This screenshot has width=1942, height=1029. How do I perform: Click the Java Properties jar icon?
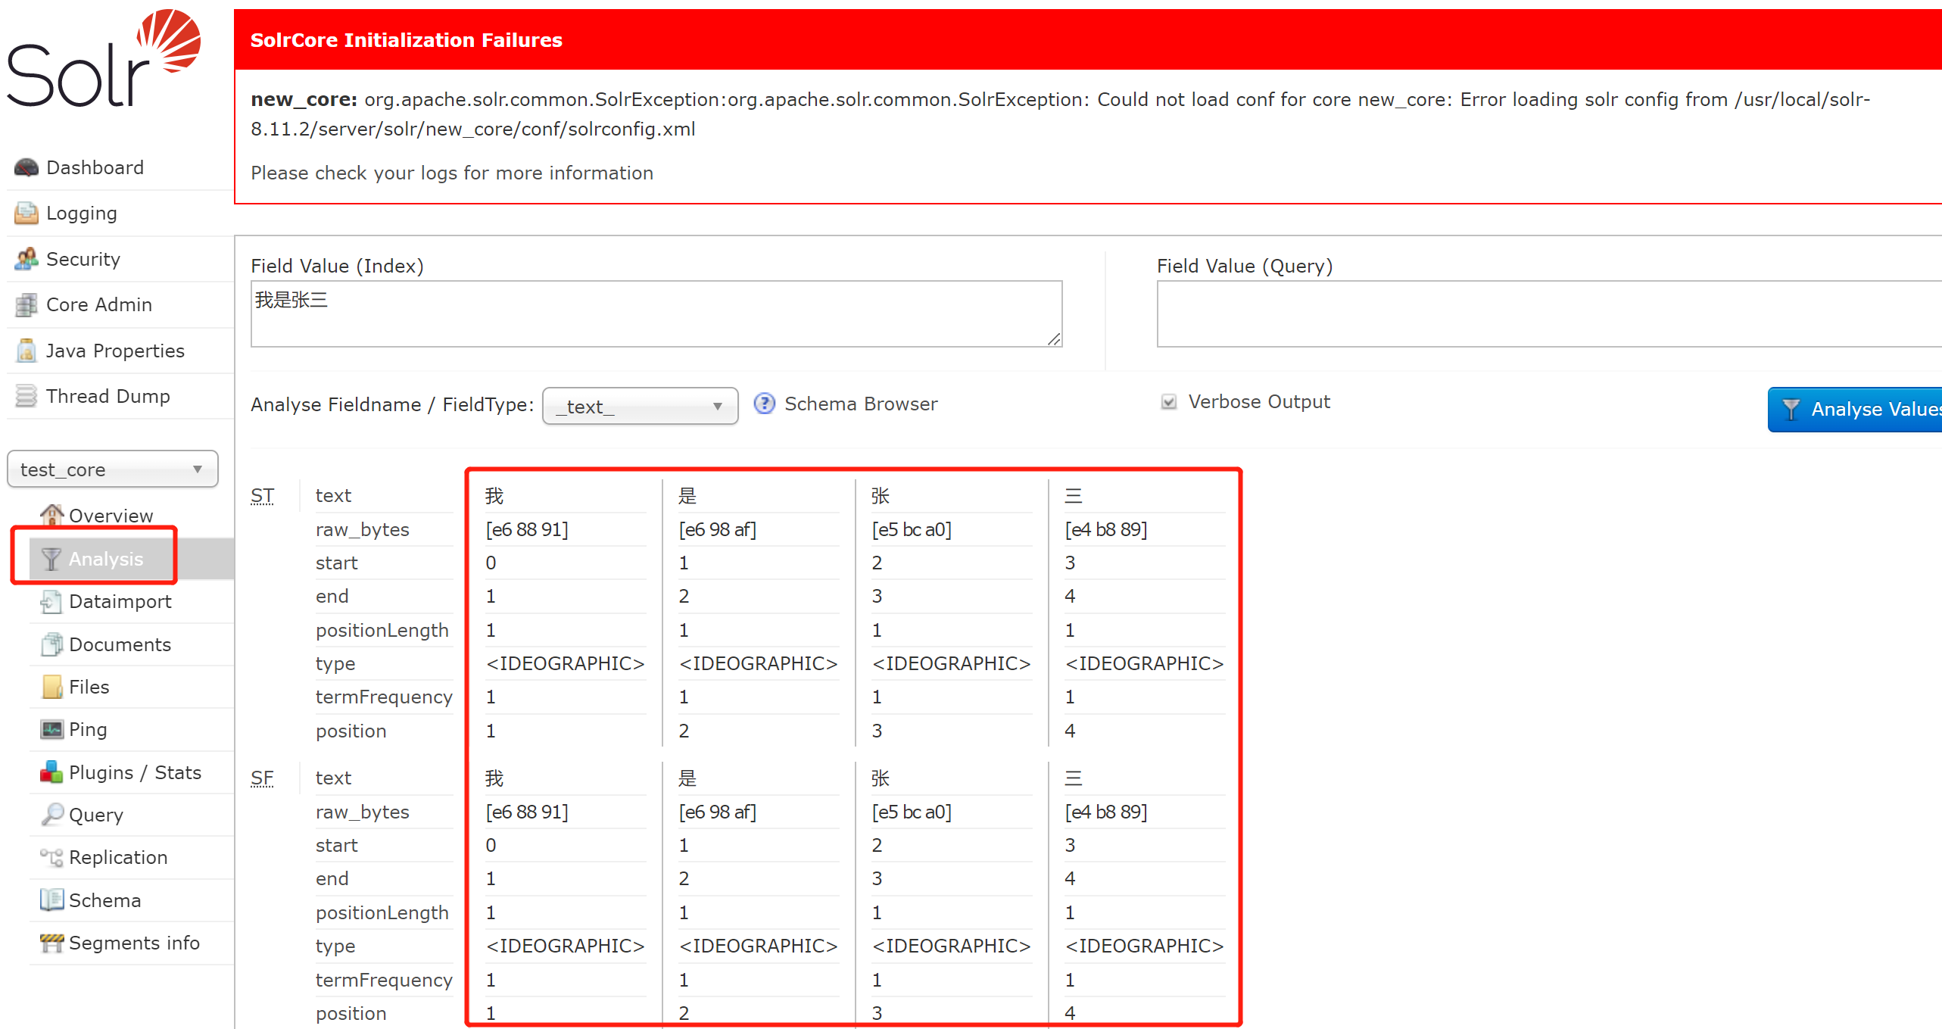(x=26, y=351)
